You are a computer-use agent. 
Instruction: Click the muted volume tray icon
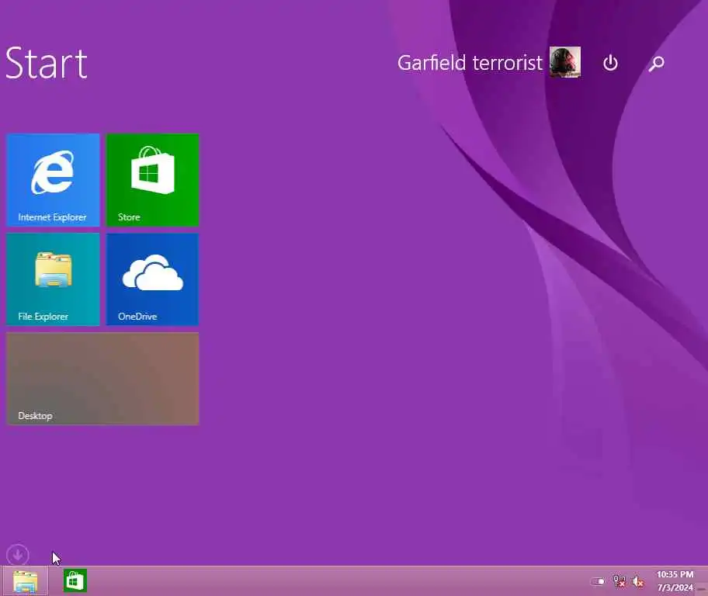[638, 581]
